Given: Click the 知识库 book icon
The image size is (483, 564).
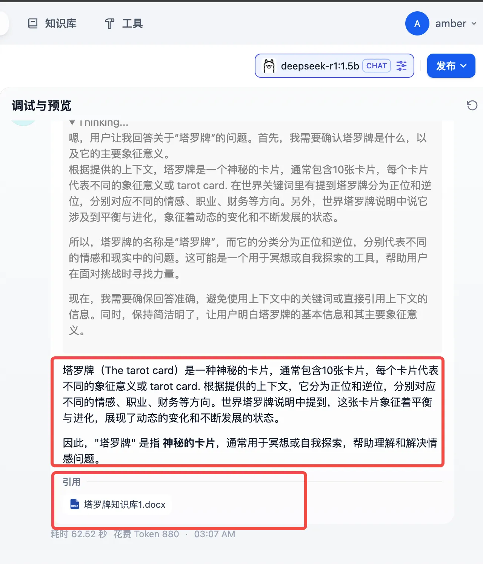Looking at the screenshot, I should point(33,24).
